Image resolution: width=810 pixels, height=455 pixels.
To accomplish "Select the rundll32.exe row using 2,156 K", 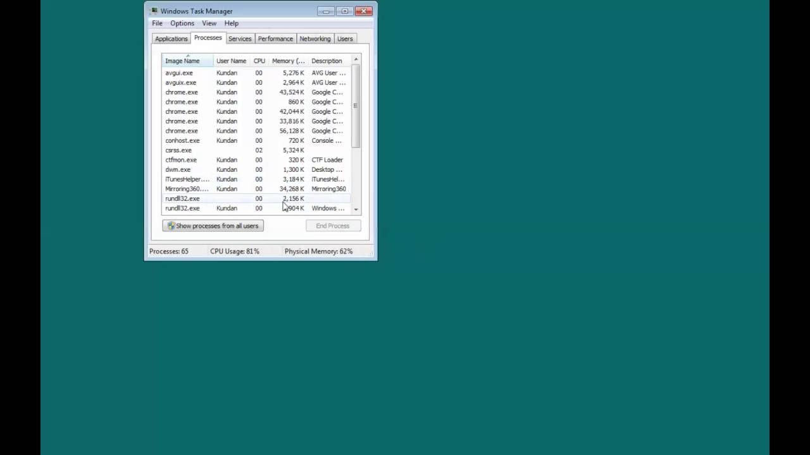I will (x=257, y=198).
